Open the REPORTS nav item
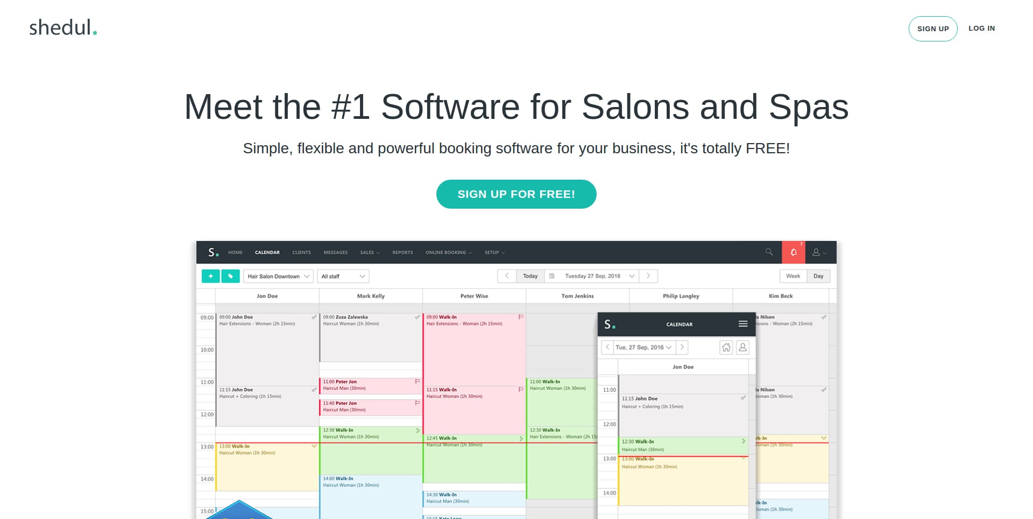Image resolution: width=1033 pixels, height=519 pixels. [402, 252]
